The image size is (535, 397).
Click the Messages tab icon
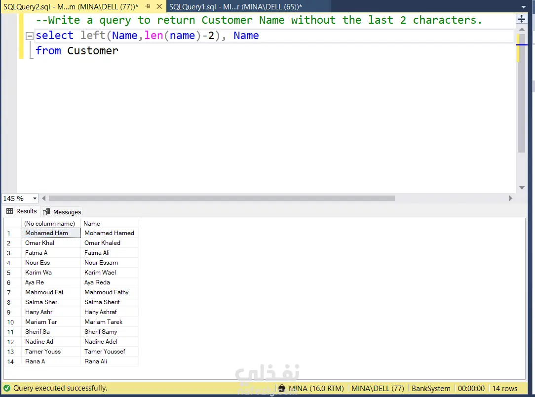[46, 212]
